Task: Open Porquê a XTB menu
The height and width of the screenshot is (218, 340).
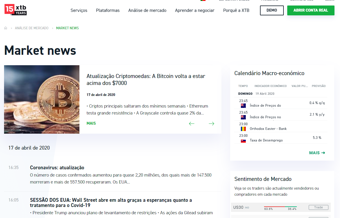Action: pyautogui.click(x=236, y=10)
